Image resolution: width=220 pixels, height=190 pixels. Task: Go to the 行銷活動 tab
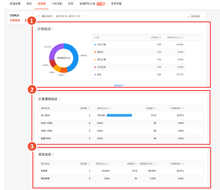(x=57, y=3)
